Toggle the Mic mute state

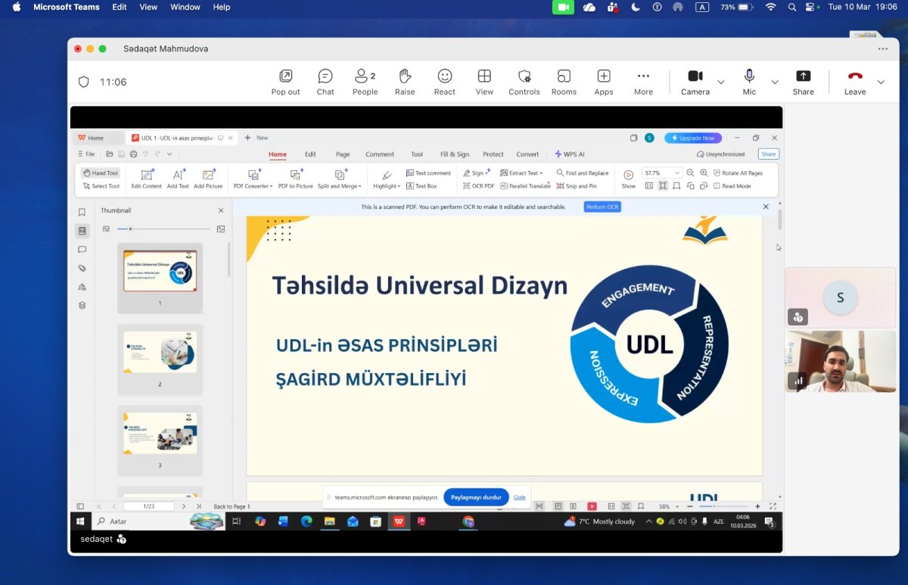(749, 82)
